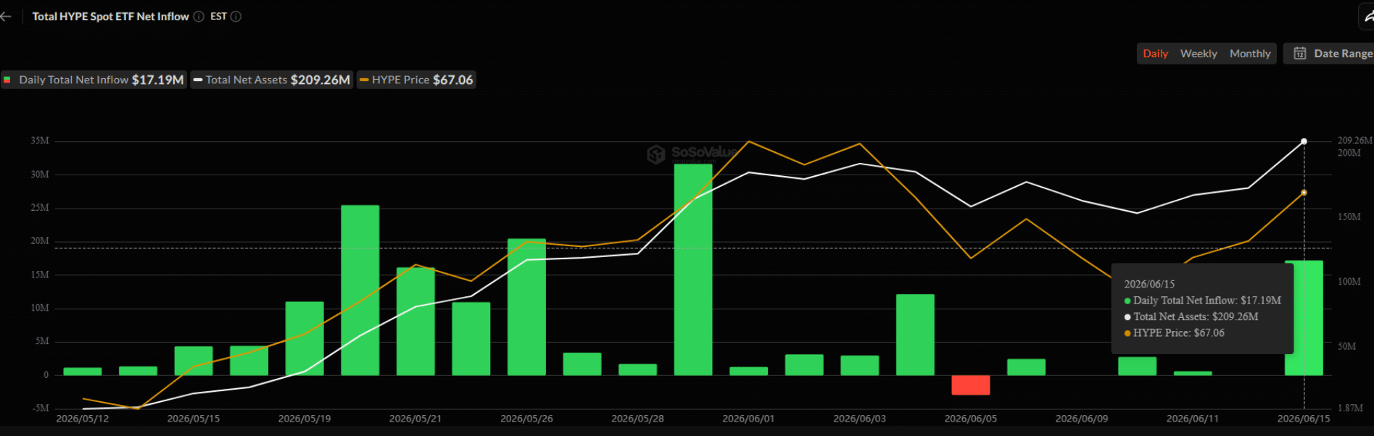Image resolution: width=1374 pixels, height=436 pixels.
Task: Click tooltip text Total Net Assets: $209.26M
Action: (1196, 316)
